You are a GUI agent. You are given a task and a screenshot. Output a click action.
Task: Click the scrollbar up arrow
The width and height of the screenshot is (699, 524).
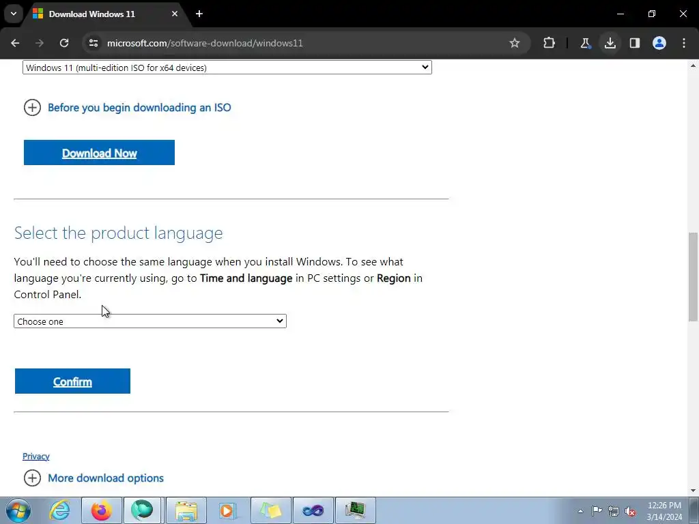tap(694, 65)
